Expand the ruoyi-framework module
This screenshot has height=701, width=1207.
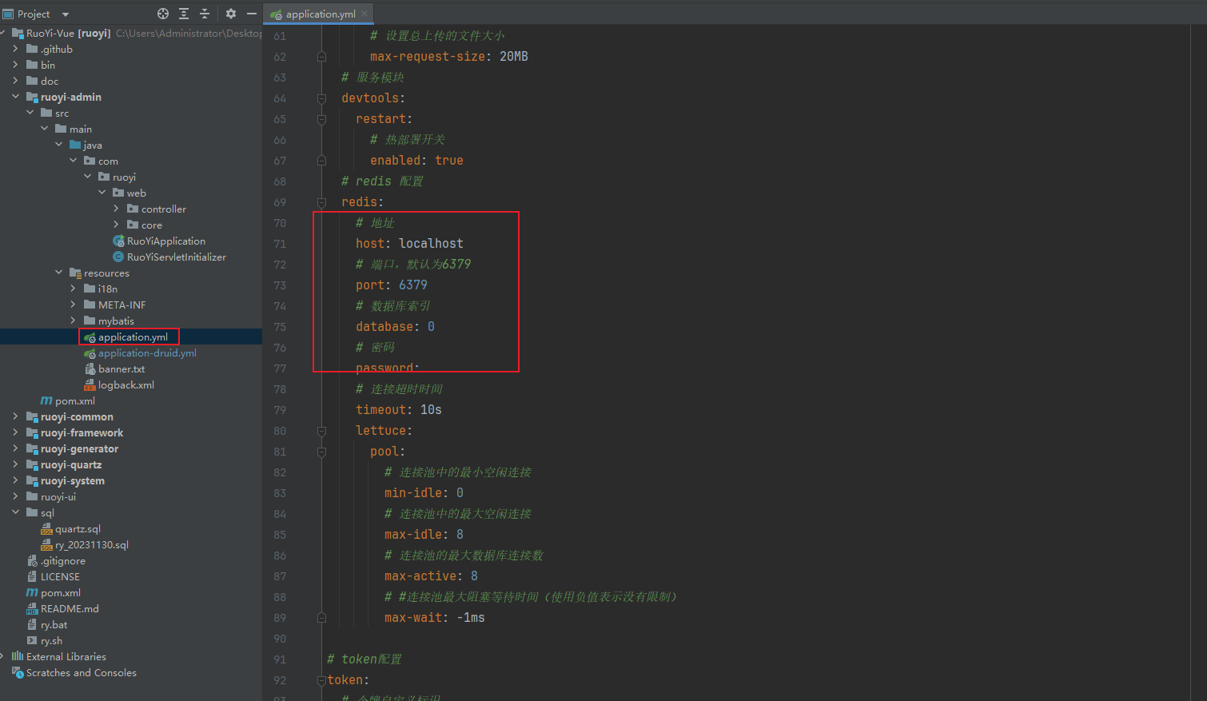coord(15,432)
